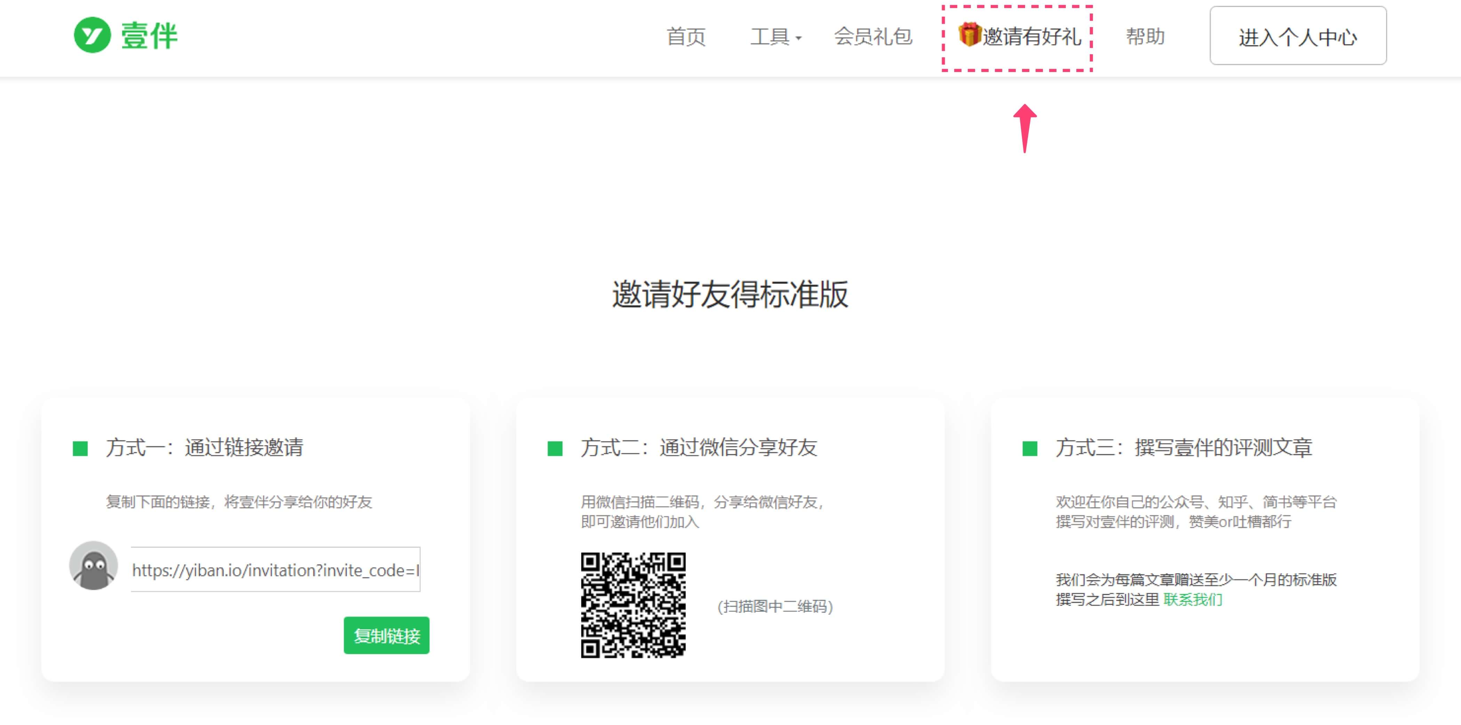The width and height of the screenshot is (1461, 725).
Task: Open the 首页 navigation item
Action: tap(686, 37)
